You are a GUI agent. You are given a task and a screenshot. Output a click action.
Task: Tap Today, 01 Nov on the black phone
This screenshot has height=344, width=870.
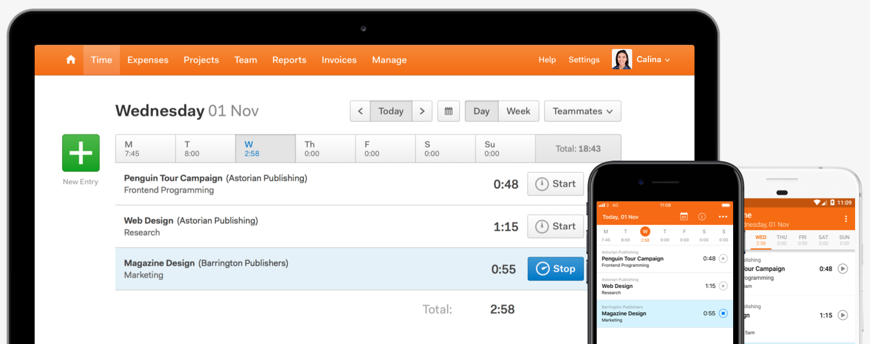(620, 217)
